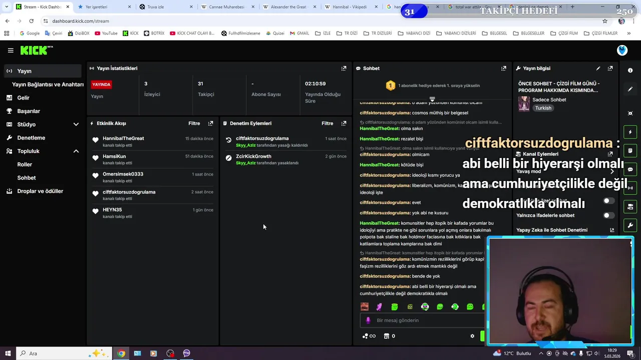Click the Sadece Sohbet category thumbnail
641x360 pixels.
(x=524, y=103)
